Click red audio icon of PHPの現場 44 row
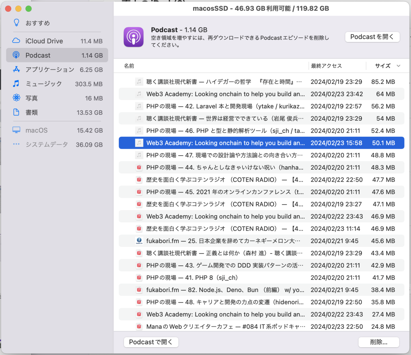The height and width of the screenshot is (355, 411). 139,168
